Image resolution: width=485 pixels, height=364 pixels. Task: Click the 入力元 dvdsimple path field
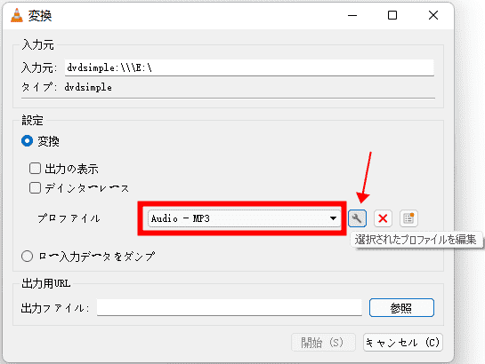click(x=249, y=67)
